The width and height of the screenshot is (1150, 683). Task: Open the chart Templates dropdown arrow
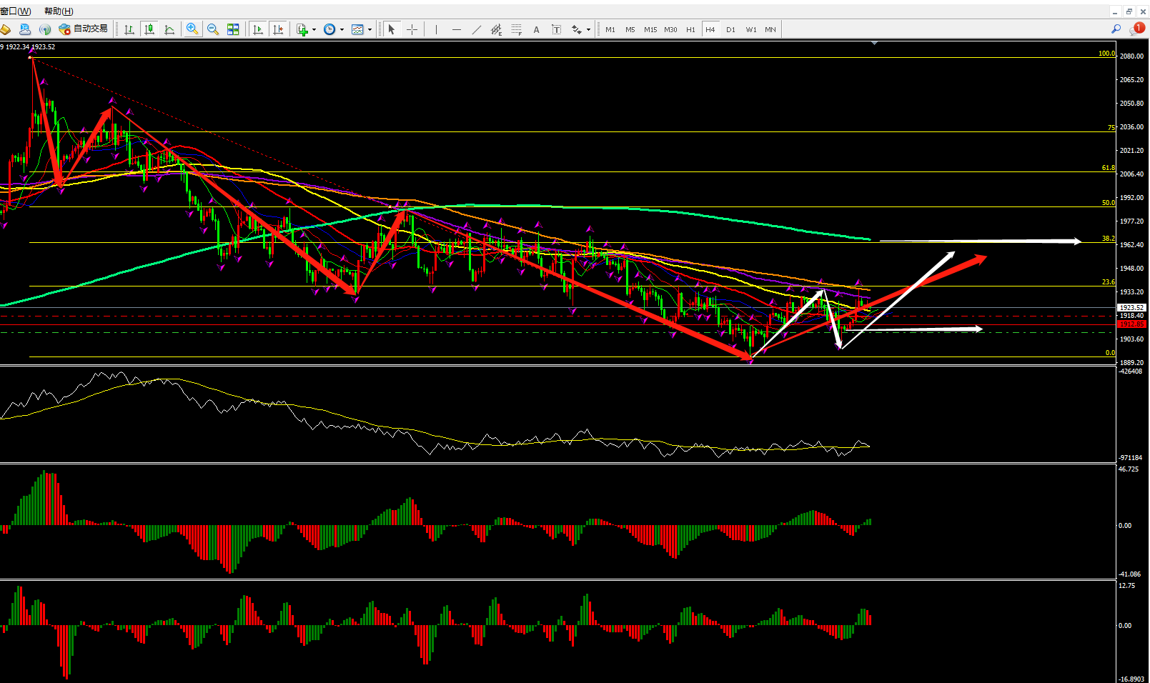370,30
